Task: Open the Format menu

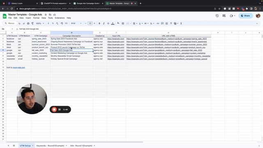Action: pyautogui.click(x=36, y=18)
